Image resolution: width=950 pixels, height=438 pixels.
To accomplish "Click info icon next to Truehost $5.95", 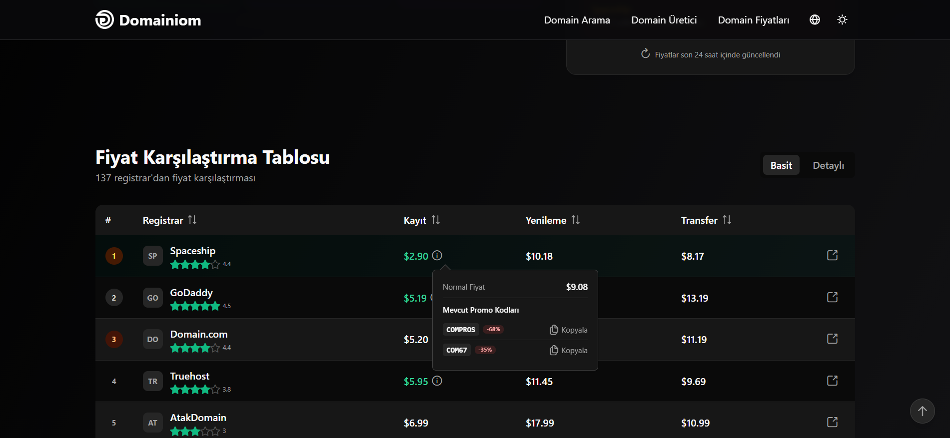I will (437, 381).
